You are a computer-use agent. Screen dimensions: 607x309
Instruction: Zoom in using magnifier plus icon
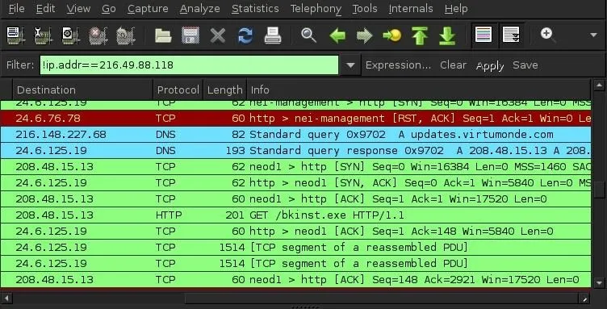(x=548, y=35)
